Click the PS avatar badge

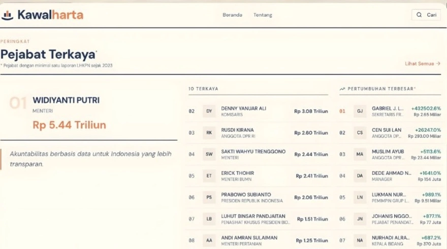(x=209, y=197)
